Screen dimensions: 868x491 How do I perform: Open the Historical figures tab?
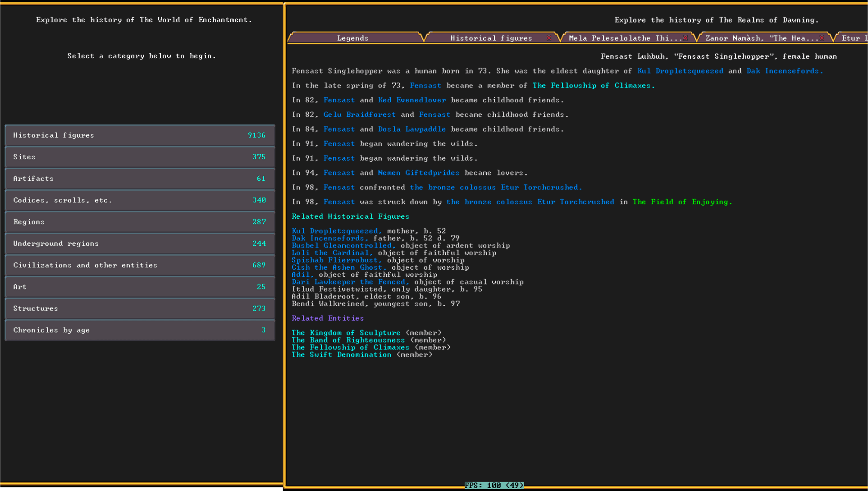pos(491,38)
